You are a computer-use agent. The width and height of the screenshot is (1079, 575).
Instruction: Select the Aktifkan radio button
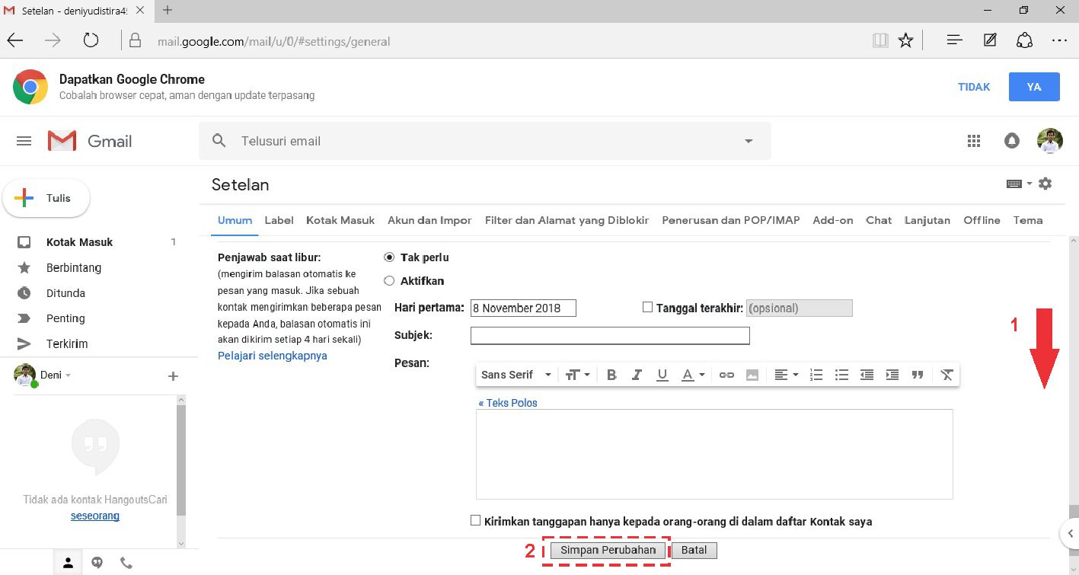pyautogui.click(x=389, y=281)
